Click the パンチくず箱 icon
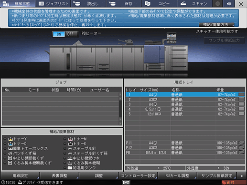The height and width of the screenshot is (185, 247). point(10,153)
